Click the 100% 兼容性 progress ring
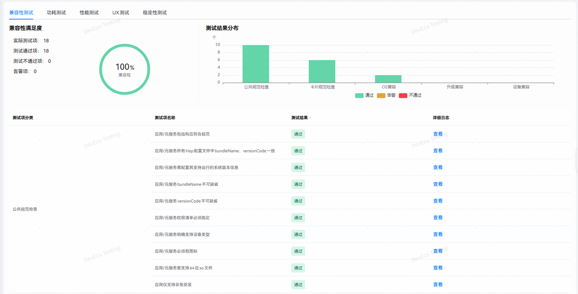Screen dimensions: 578x294 point(125,69)
